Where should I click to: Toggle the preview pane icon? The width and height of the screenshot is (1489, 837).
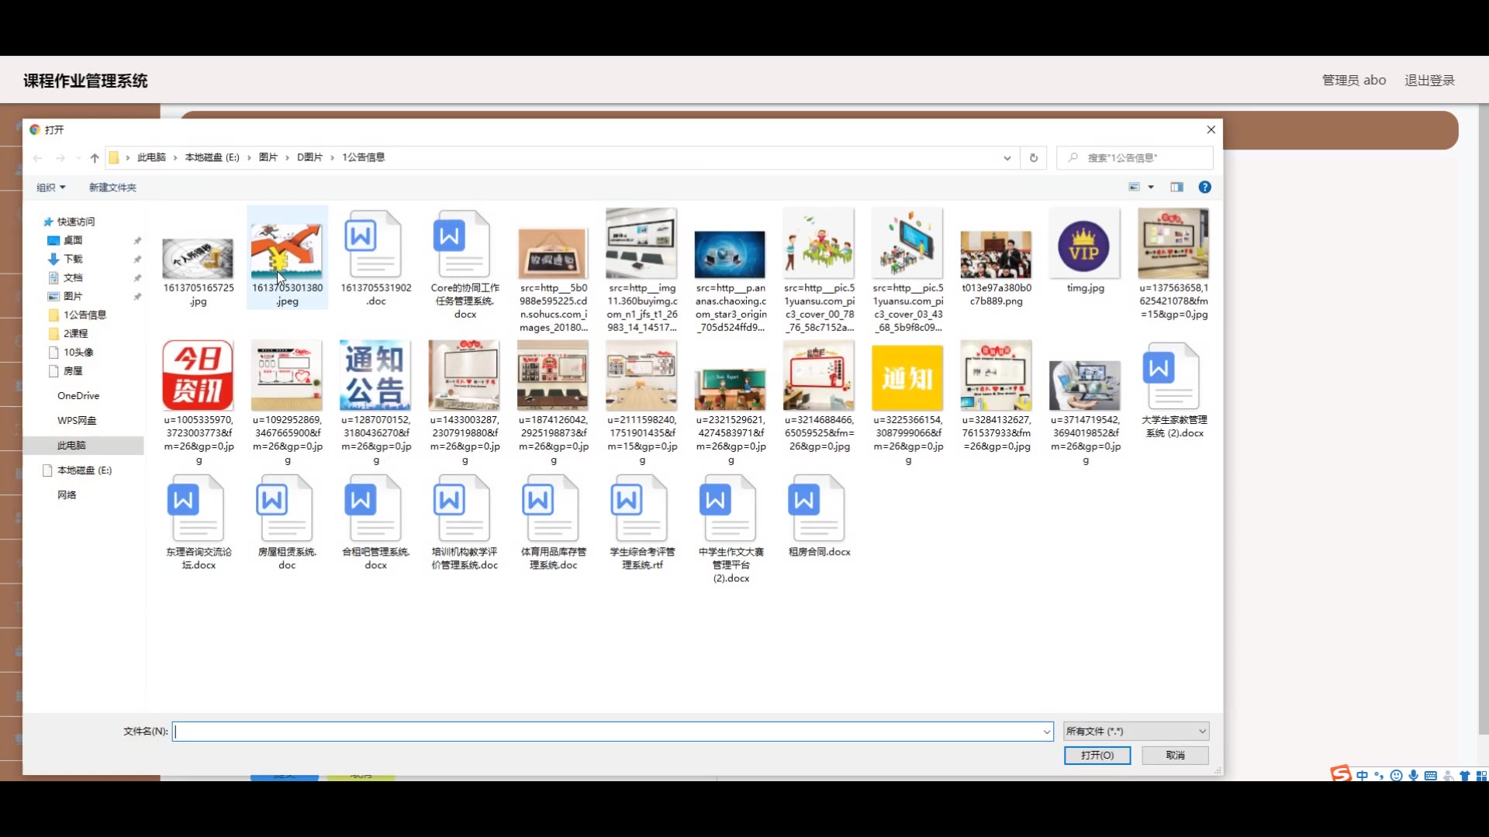click(1176, 188)
